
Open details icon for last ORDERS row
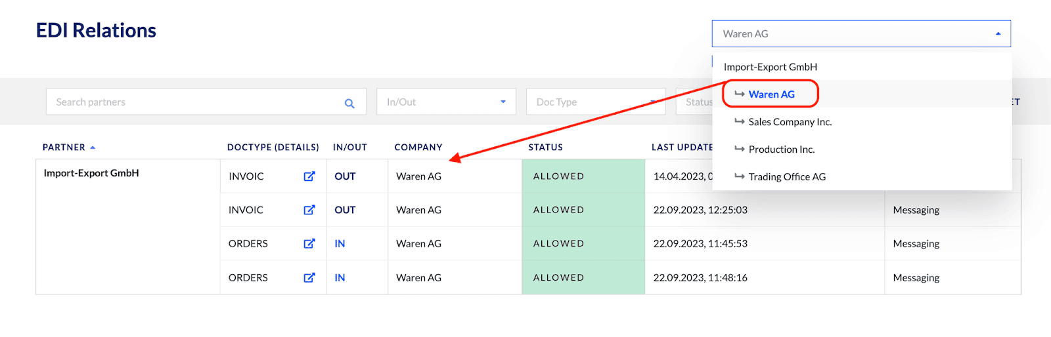pyautogui.click(x=309, y=278)
